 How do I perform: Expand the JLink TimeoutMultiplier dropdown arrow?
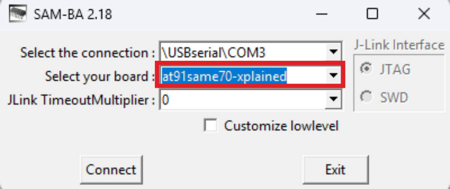pos(333,99)
